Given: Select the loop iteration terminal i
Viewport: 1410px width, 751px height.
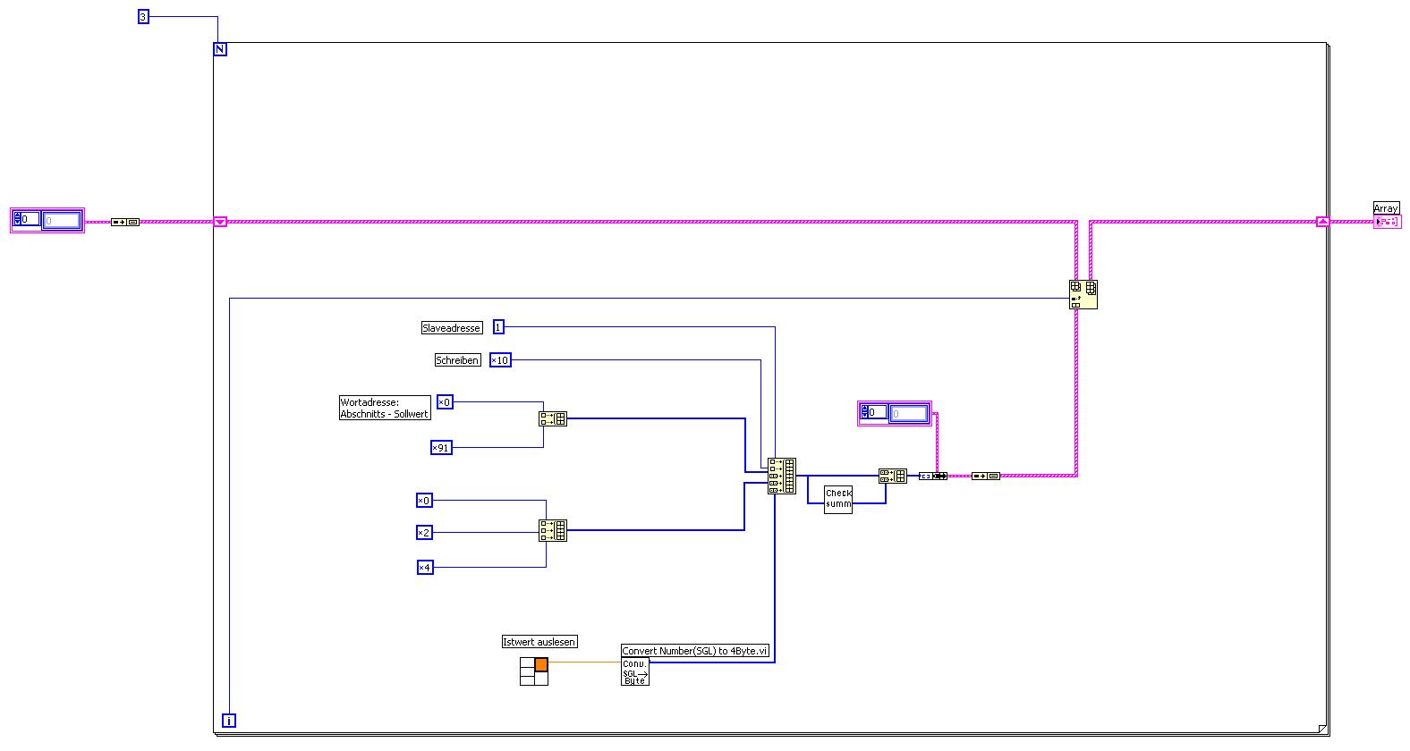Looking at the screenshot, I should coord(229,721).
